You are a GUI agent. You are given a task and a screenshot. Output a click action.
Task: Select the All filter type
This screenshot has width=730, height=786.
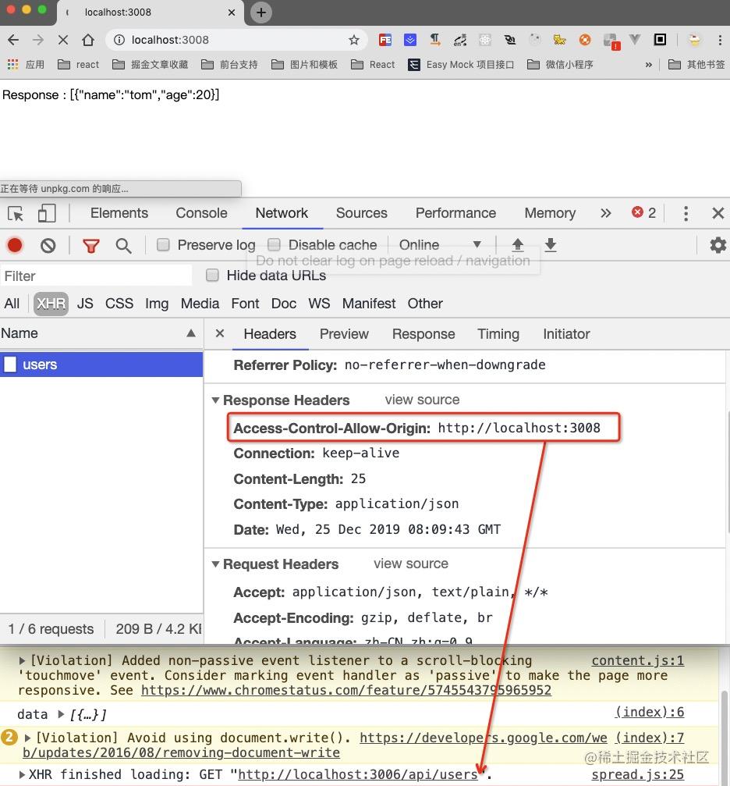click(x=12, y=304)
